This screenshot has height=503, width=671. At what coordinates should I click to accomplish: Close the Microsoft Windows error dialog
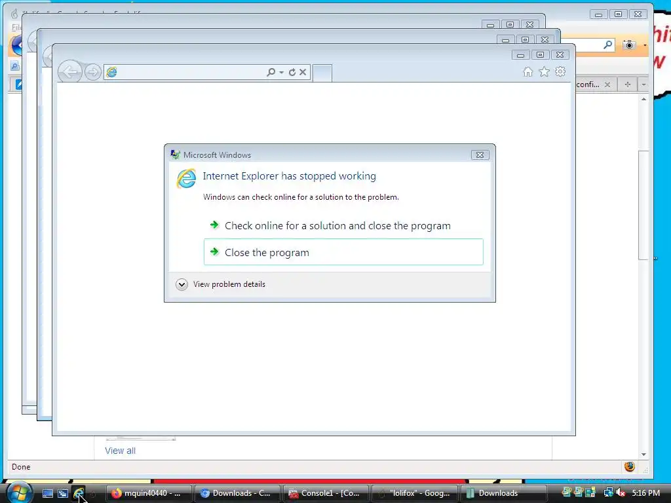click(x=480, y=155)
